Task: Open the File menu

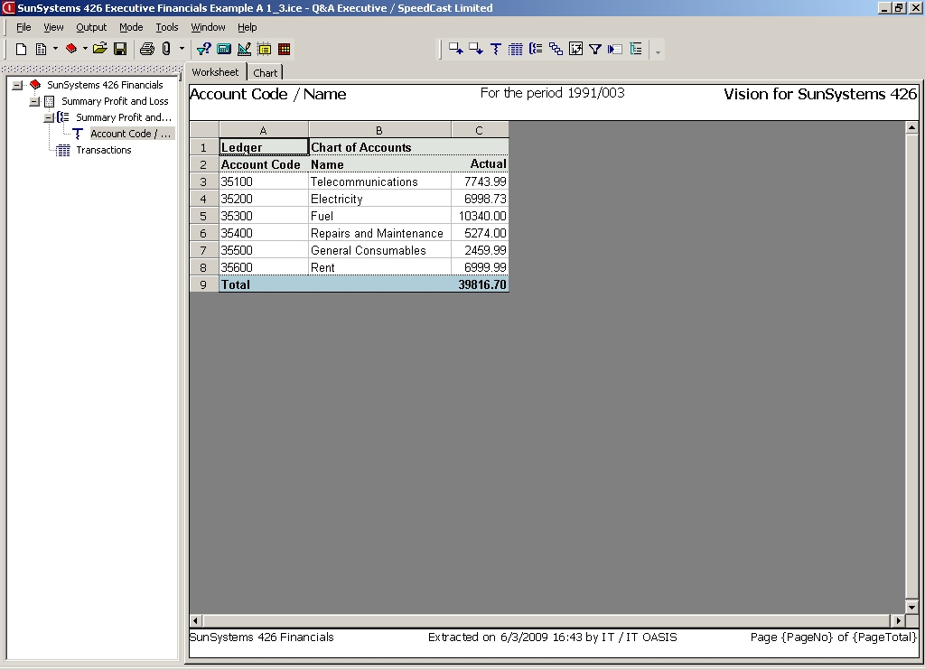Action: (x=23, y=27)
